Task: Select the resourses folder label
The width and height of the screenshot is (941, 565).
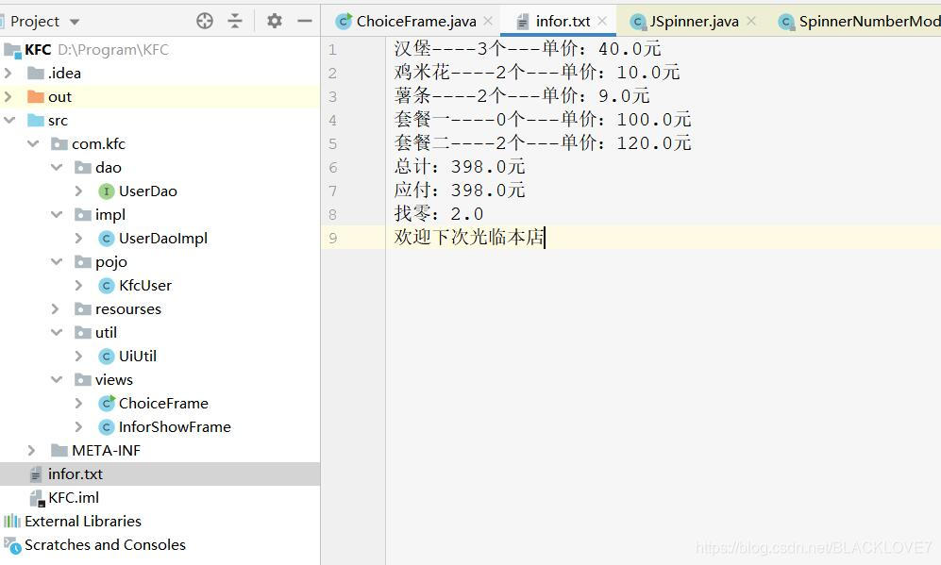Action: (127, 308)
